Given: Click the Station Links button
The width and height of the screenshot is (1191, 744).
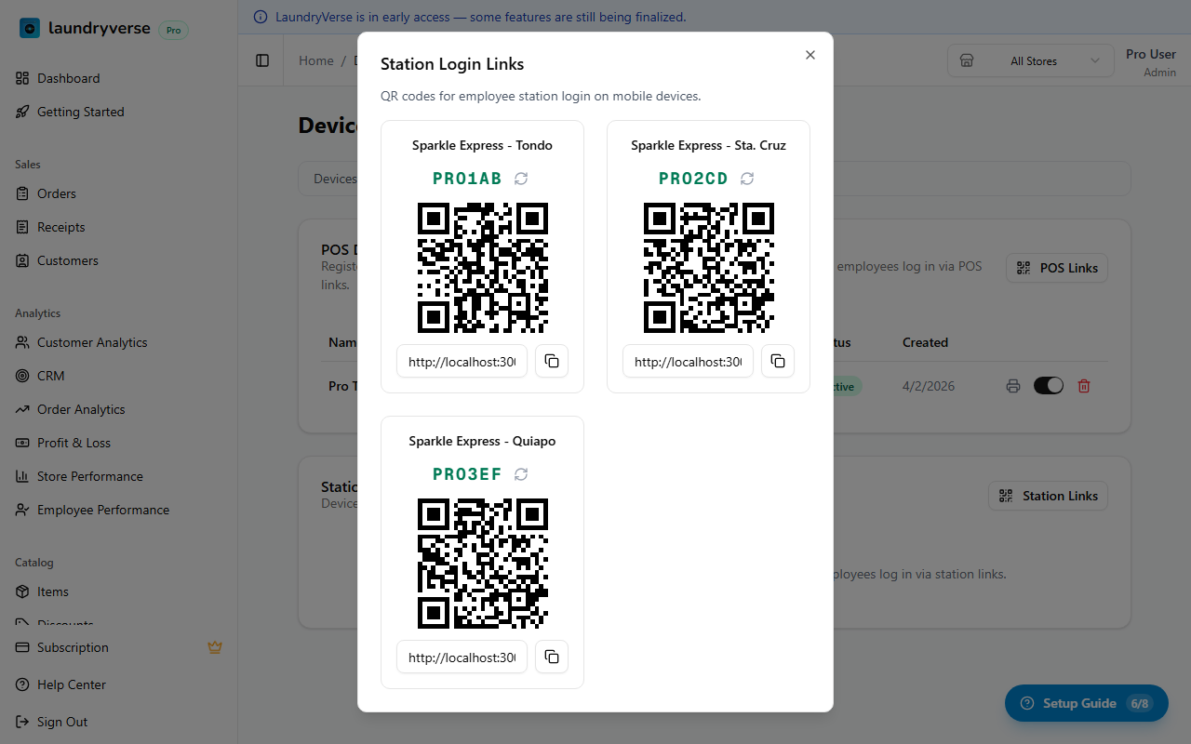Looking at the screenshot, I should coord(1048,496).
